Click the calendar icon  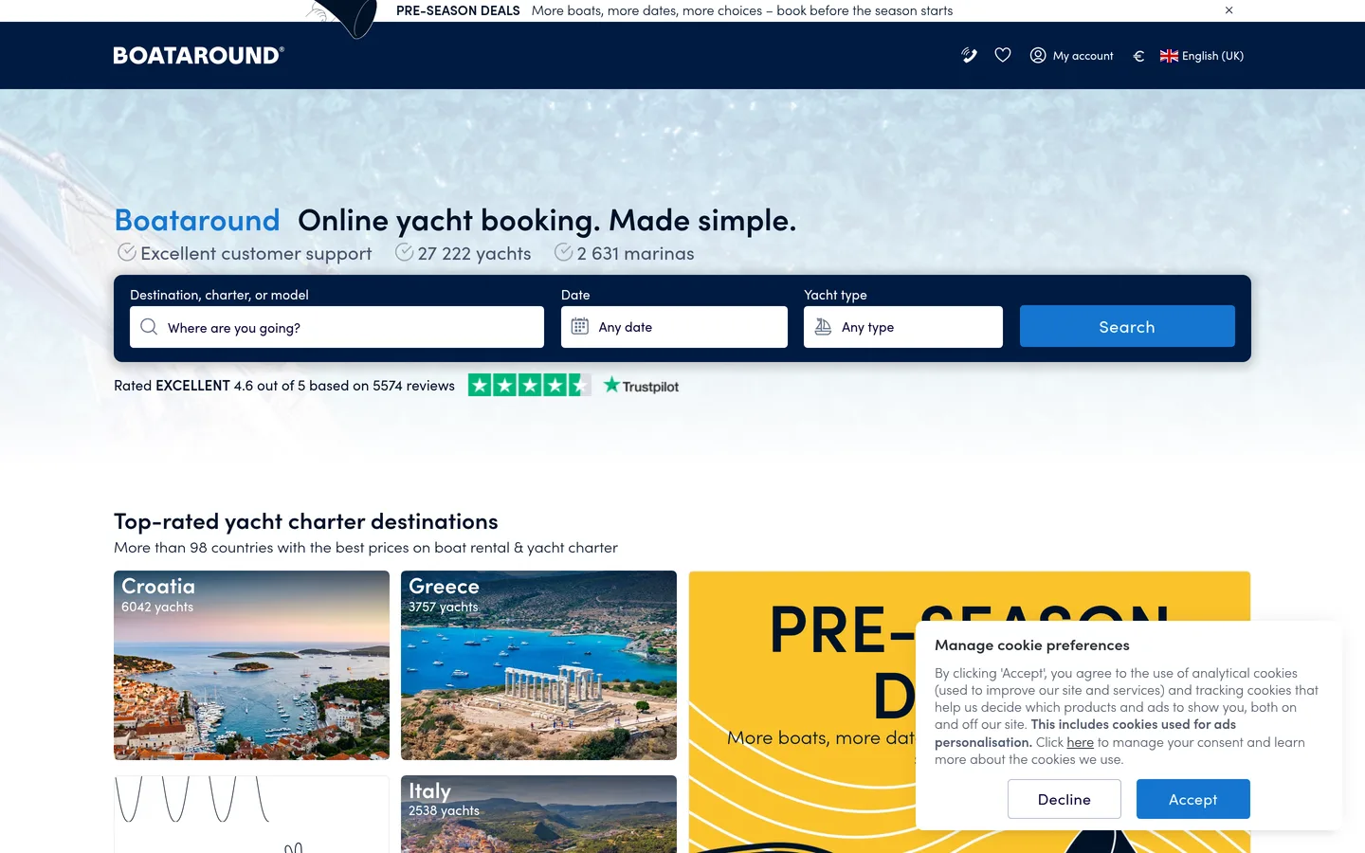pyautogui.click(x=580, y=327)
